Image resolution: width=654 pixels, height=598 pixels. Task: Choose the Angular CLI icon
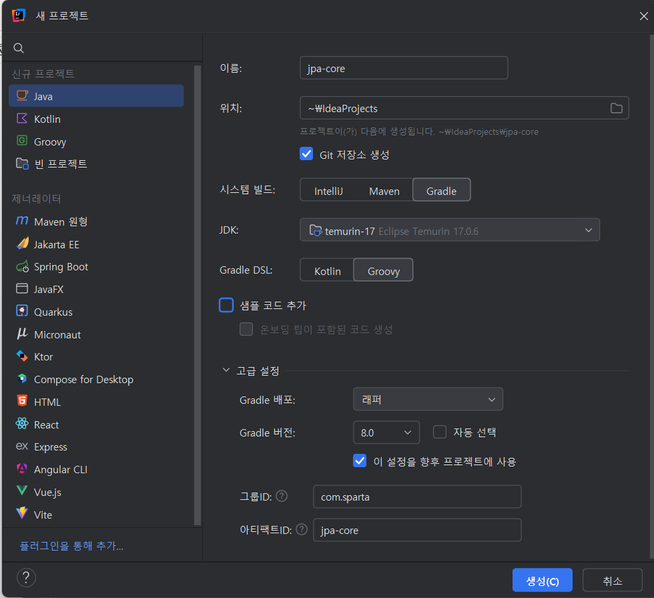coord(22,469)
